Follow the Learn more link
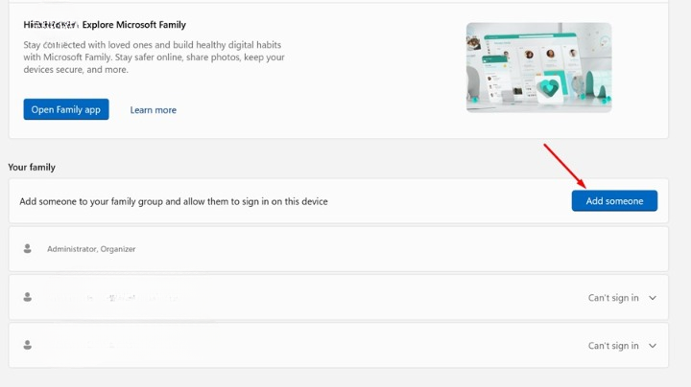 pyautogui.click(x=153, y=110)
